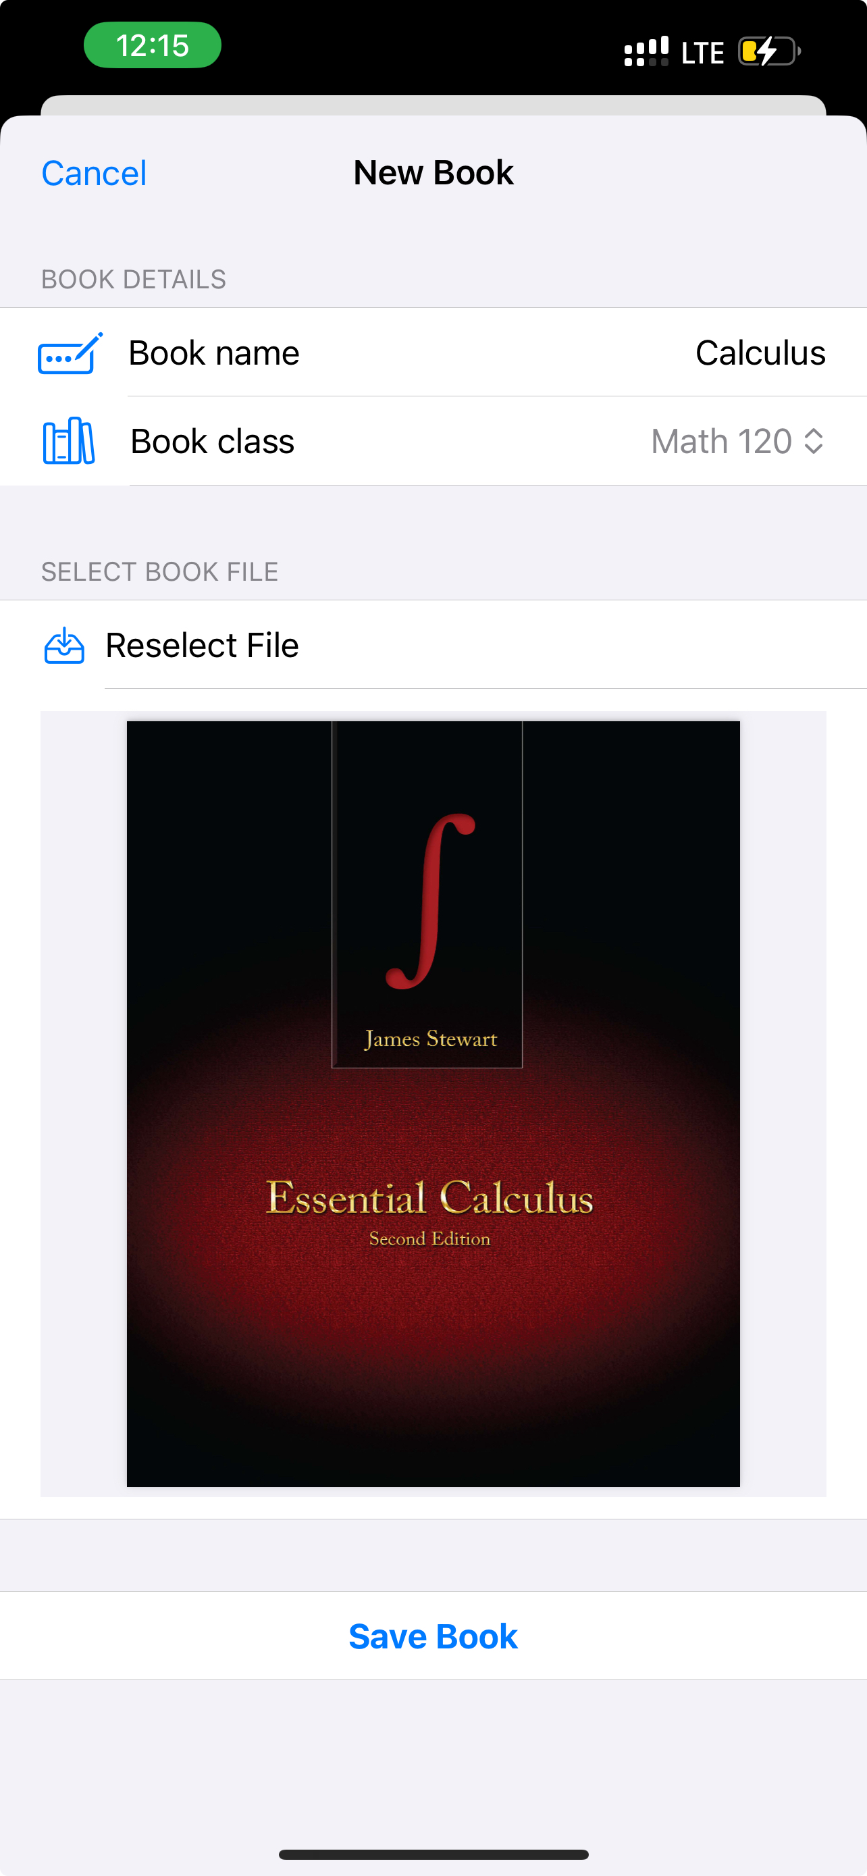This screenshot has height=1876, width=867.
Task: Tap the battery charging indicator
Action: [770, 52]
